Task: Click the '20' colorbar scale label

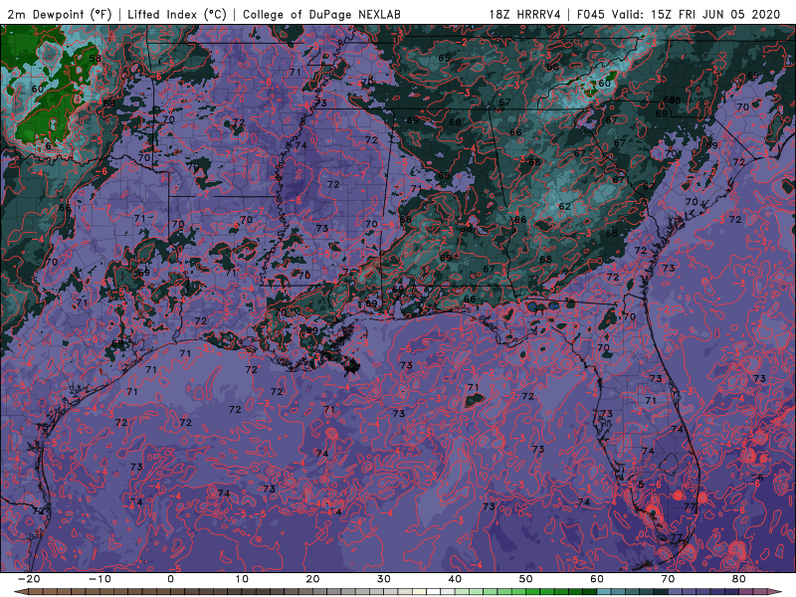Action: (x=312, y=579)
